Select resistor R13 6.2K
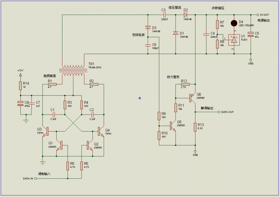Viewport: 280px width, 197px height. pyautogui.click(x=195, y=127)
